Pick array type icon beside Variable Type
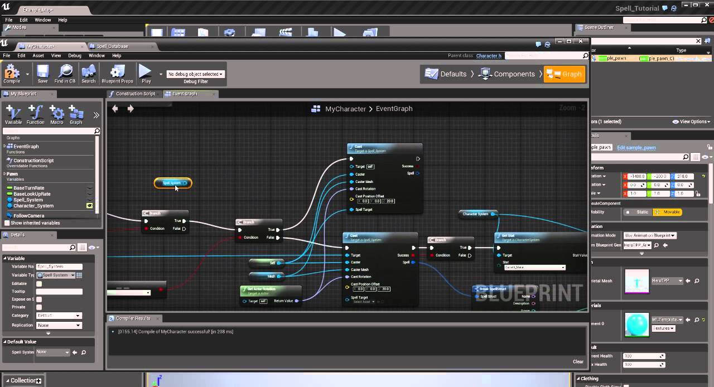This screenshot has height=387, width=714. pyautogui.click(x=79, y=275)
